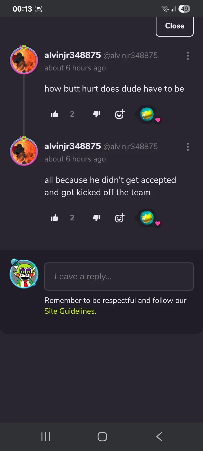Open more options for first comment

[x=188, y=56]
